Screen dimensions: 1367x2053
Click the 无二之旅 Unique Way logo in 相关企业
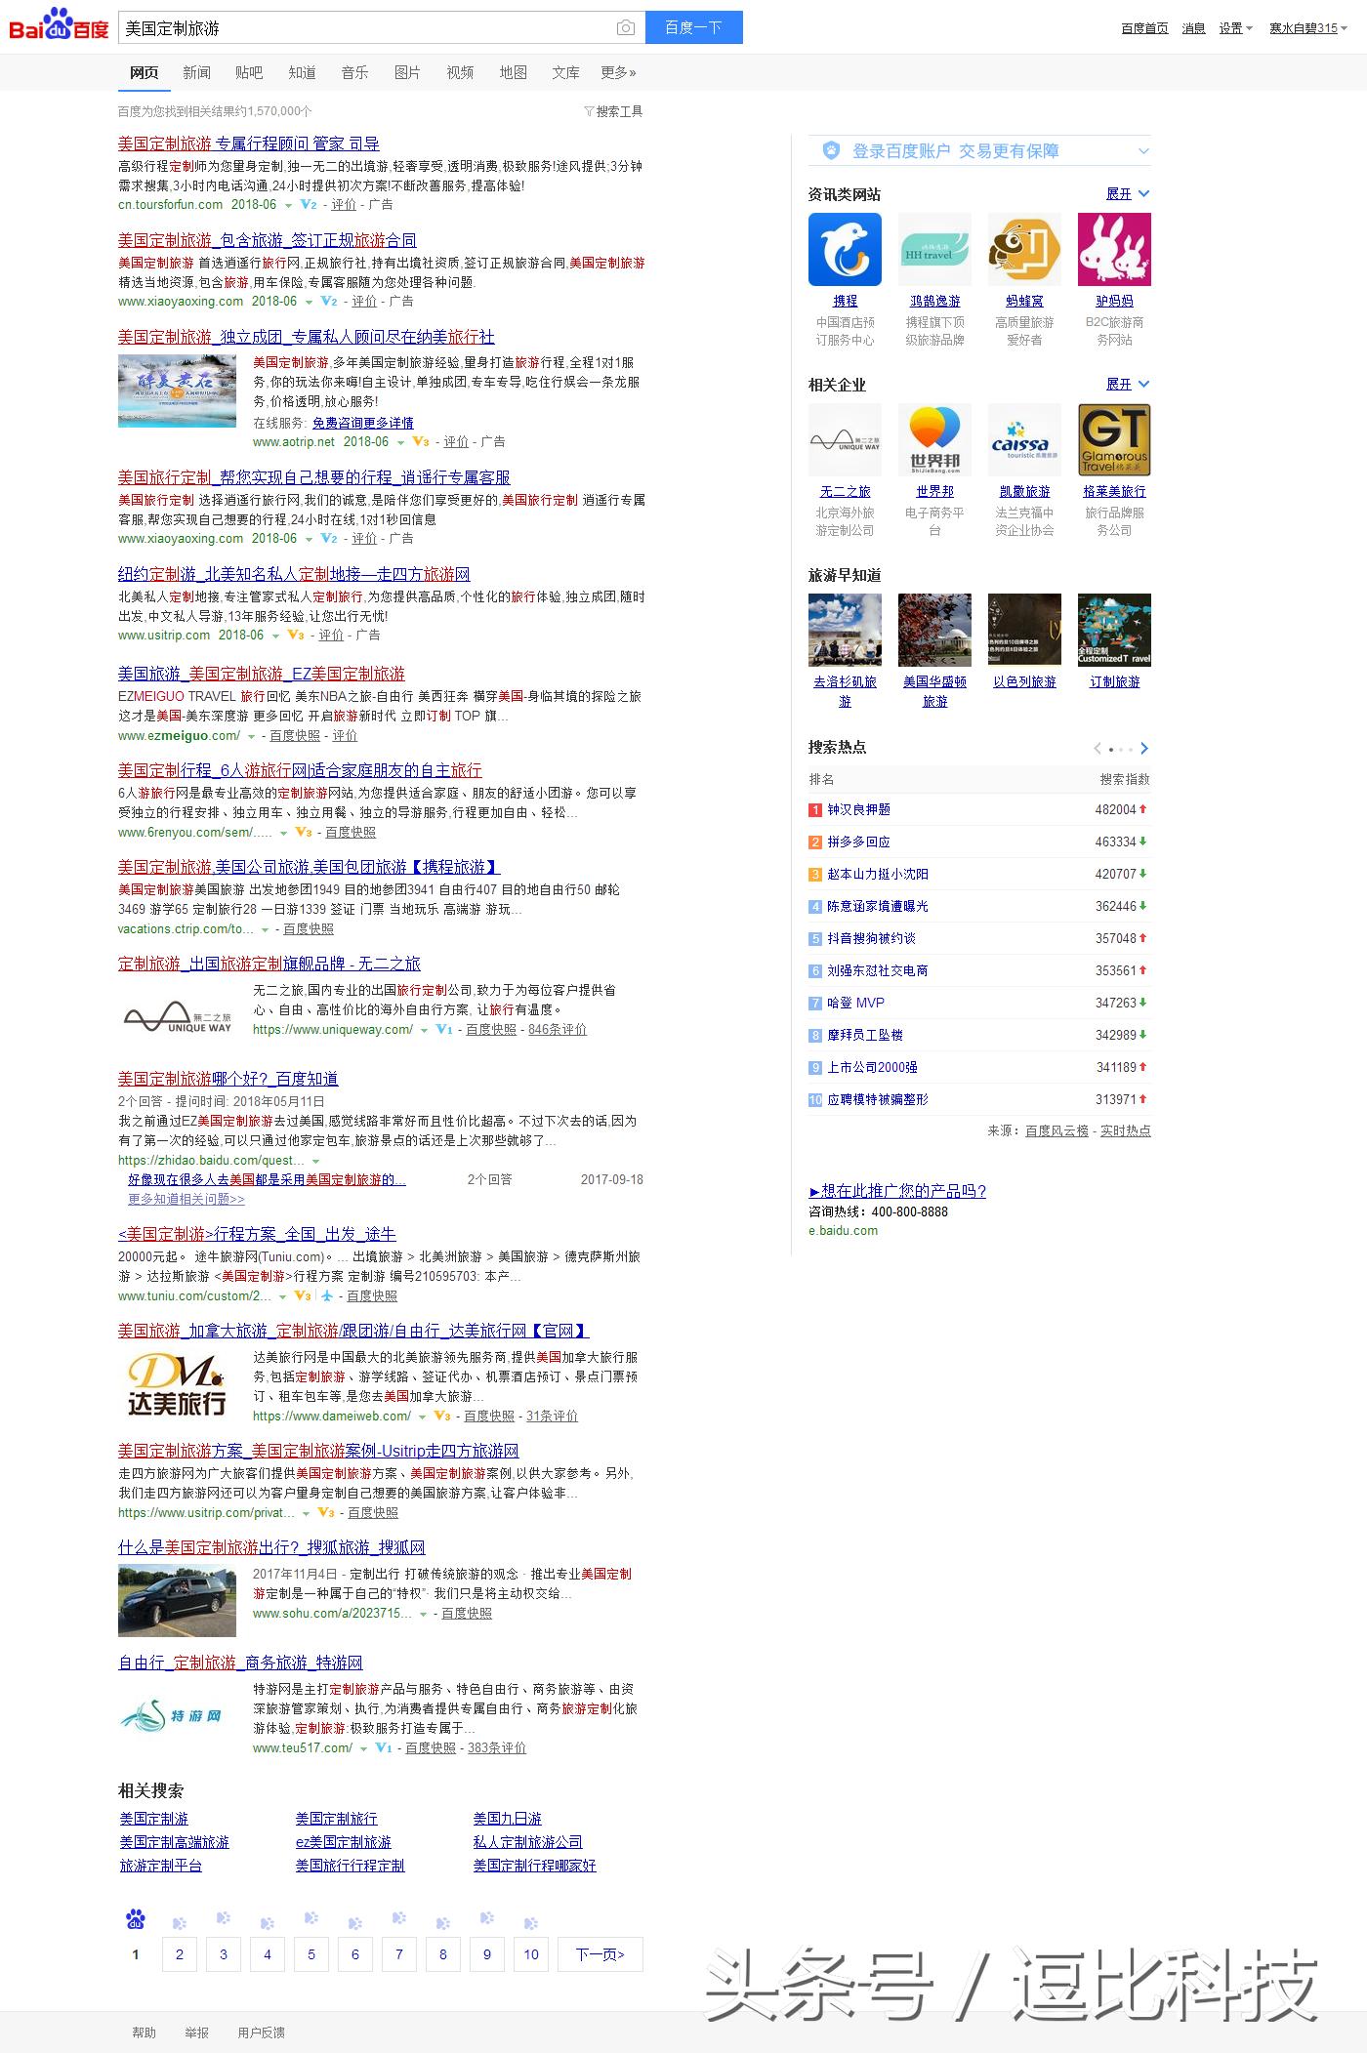click(845, 439)
